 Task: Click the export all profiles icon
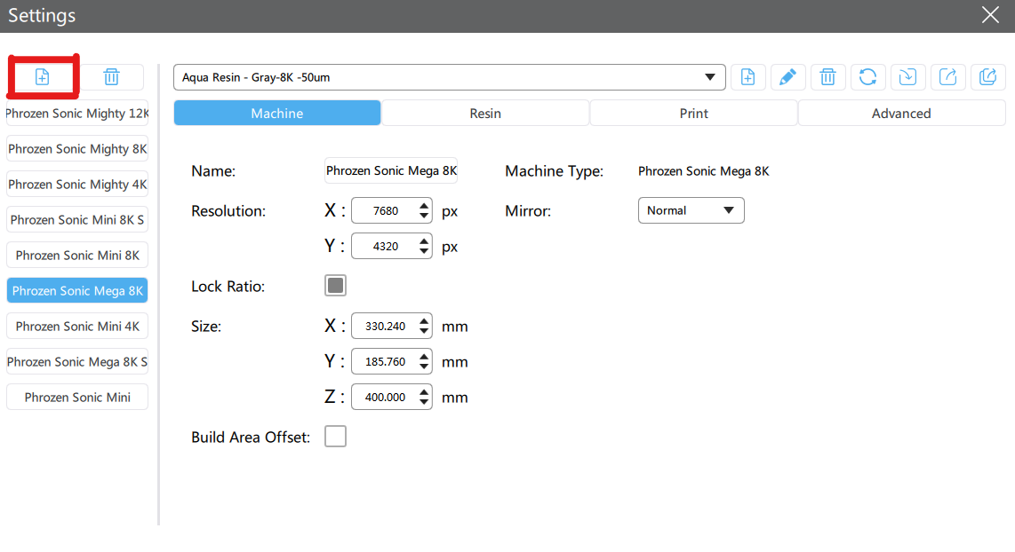pos(987,77)
